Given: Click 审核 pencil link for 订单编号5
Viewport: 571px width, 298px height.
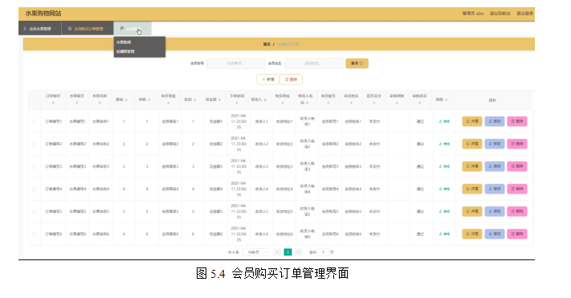Looking at the screenshot, I should coord(444,212).
